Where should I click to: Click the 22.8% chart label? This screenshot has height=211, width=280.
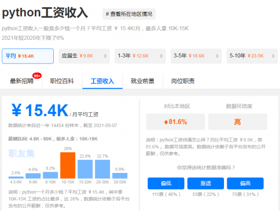click(x=85, y=156)
